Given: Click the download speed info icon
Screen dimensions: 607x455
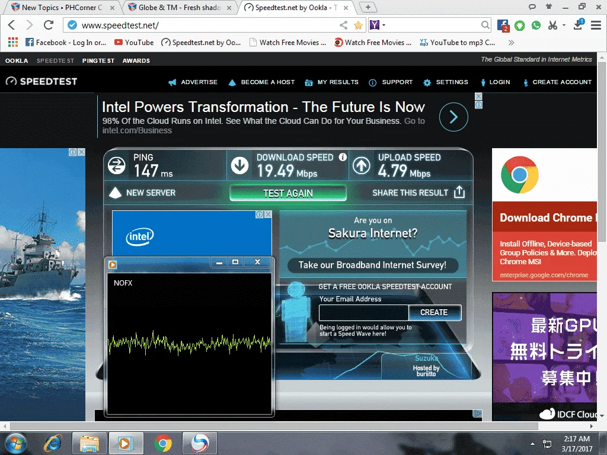Looking at the screenshot, I should [343, 157].
